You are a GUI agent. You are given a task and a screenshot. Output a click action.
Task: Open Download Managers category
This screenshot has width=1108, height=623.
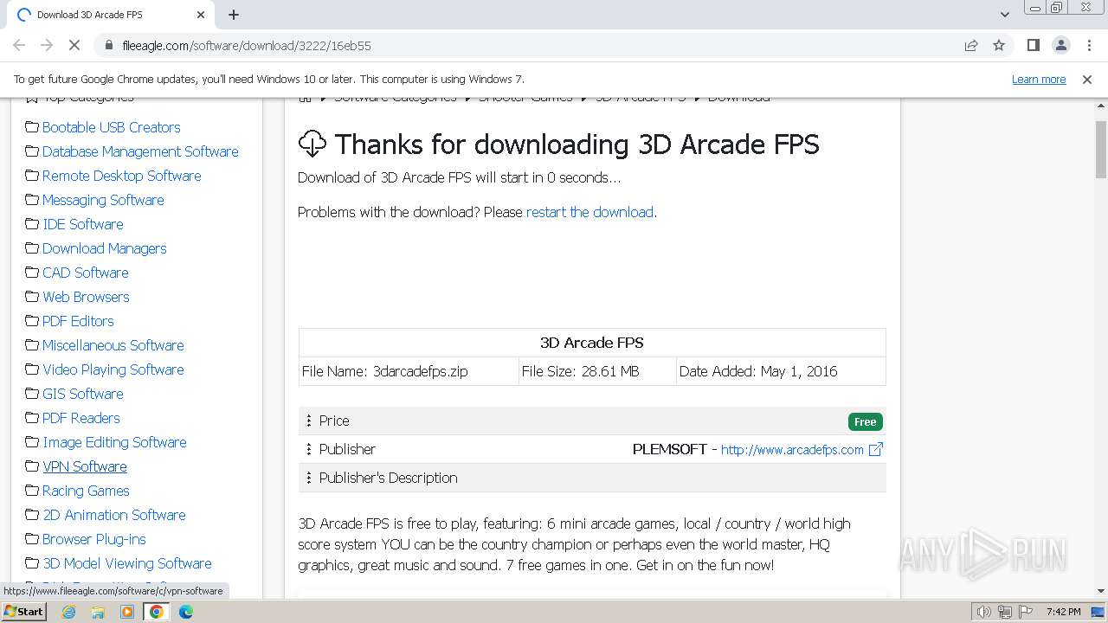[105, 248]
